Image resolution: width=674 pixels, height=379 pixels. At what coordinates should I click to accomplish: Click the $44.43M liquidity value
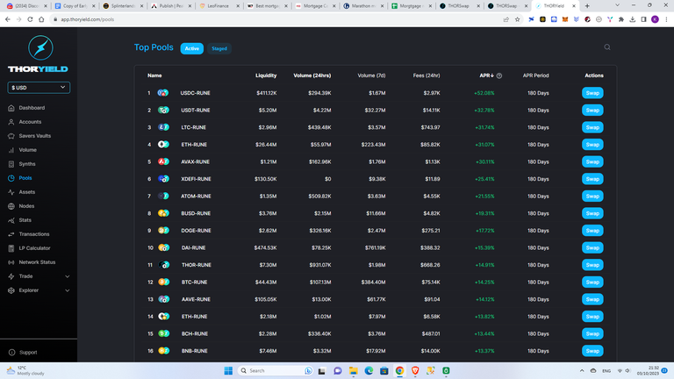(267, 282)
